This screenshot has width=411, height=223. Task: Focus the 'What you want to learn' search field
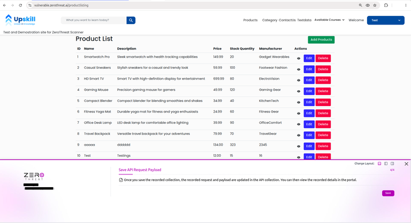[94, 20]
